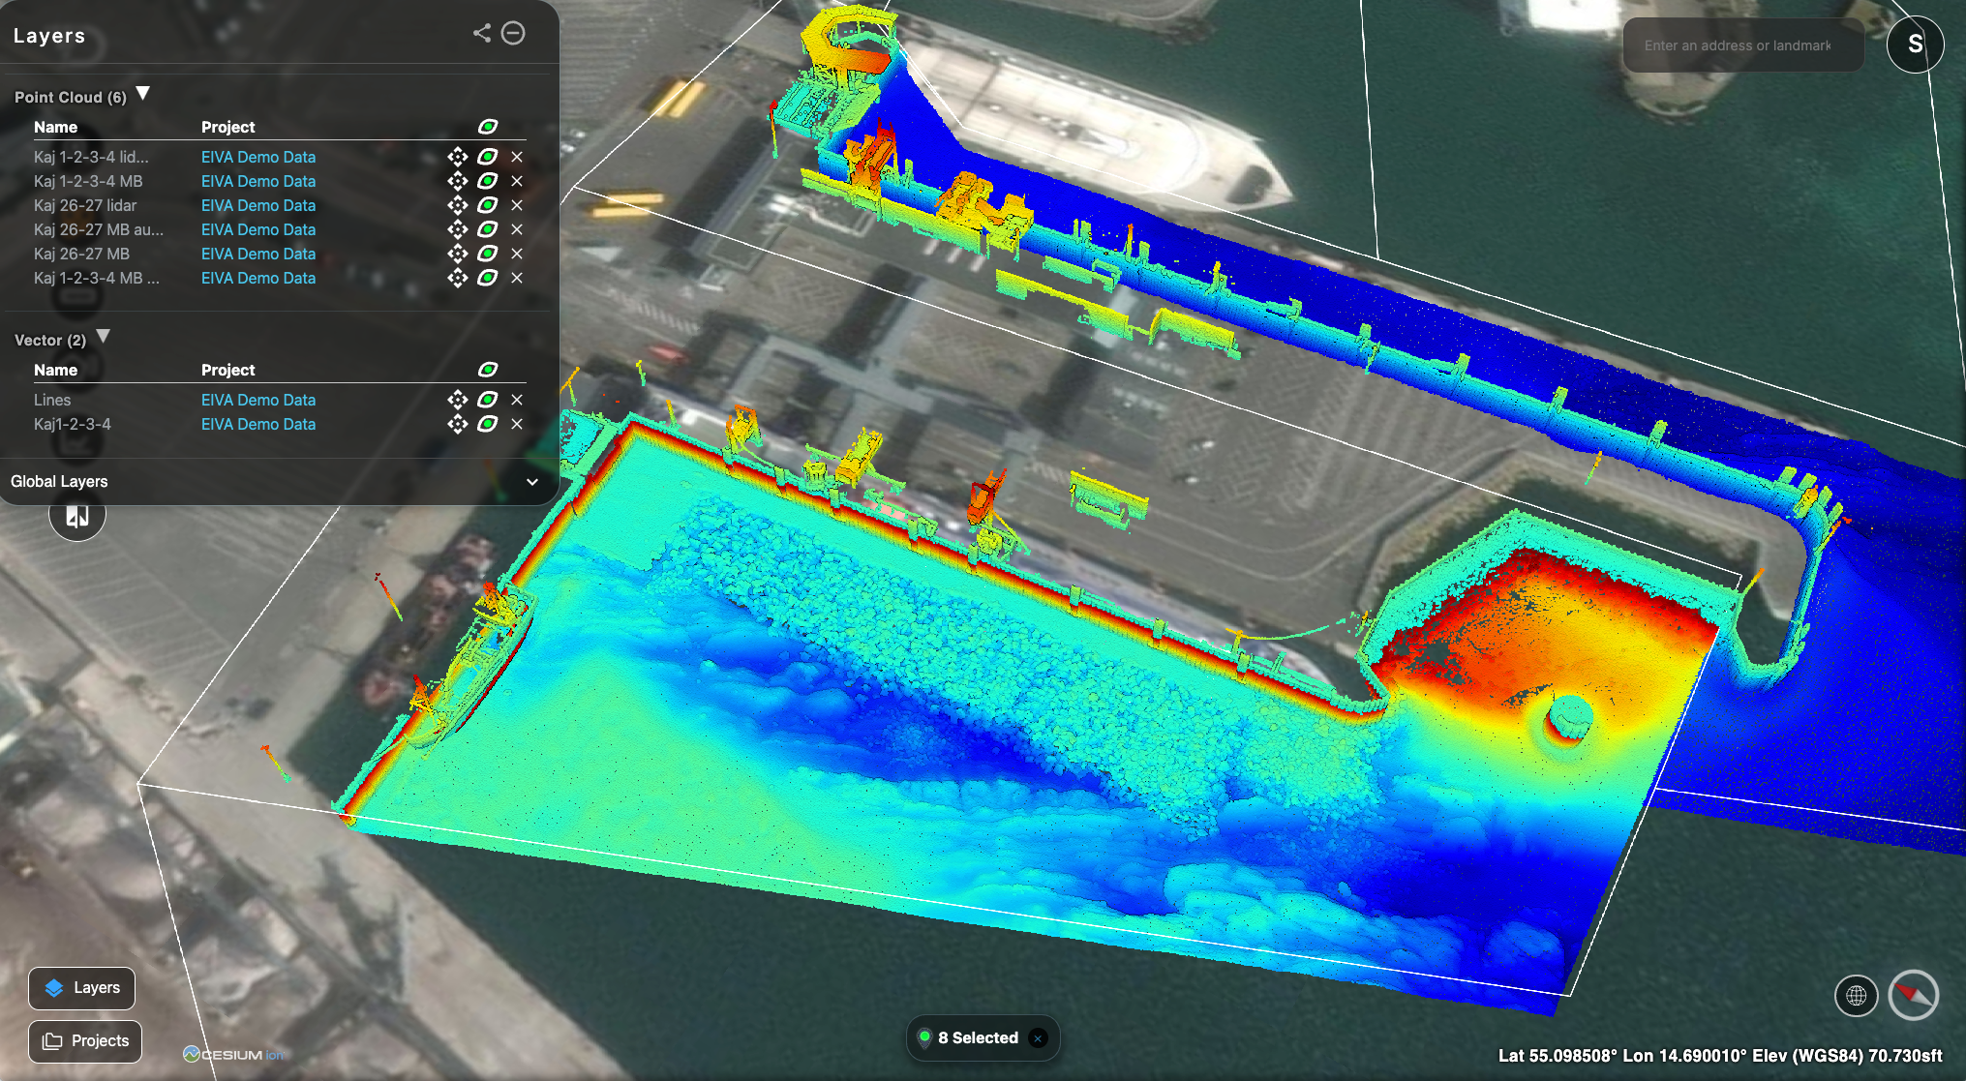Open the globe imagery picker at bottom right
Viewport: 1966px width, 1081px height.
pyautogui.click(x=1856, y=994)
